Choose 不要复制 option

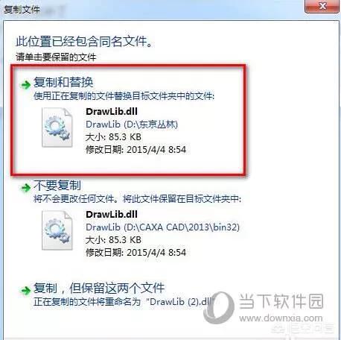point(57,185)
